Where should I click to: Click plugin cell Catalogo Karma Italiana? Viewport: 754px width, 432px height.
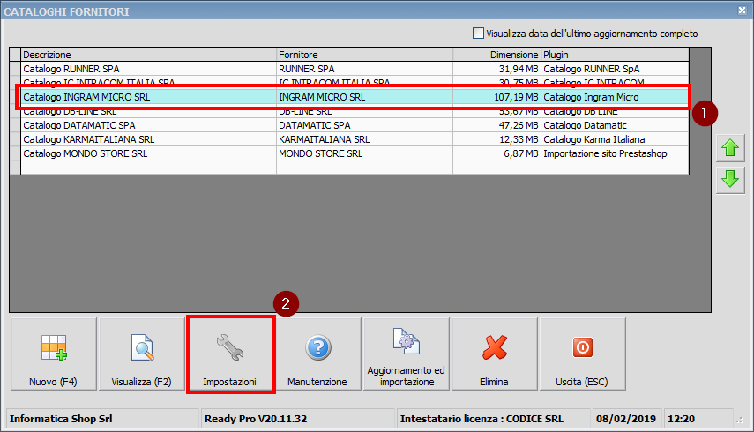(615, 139)
